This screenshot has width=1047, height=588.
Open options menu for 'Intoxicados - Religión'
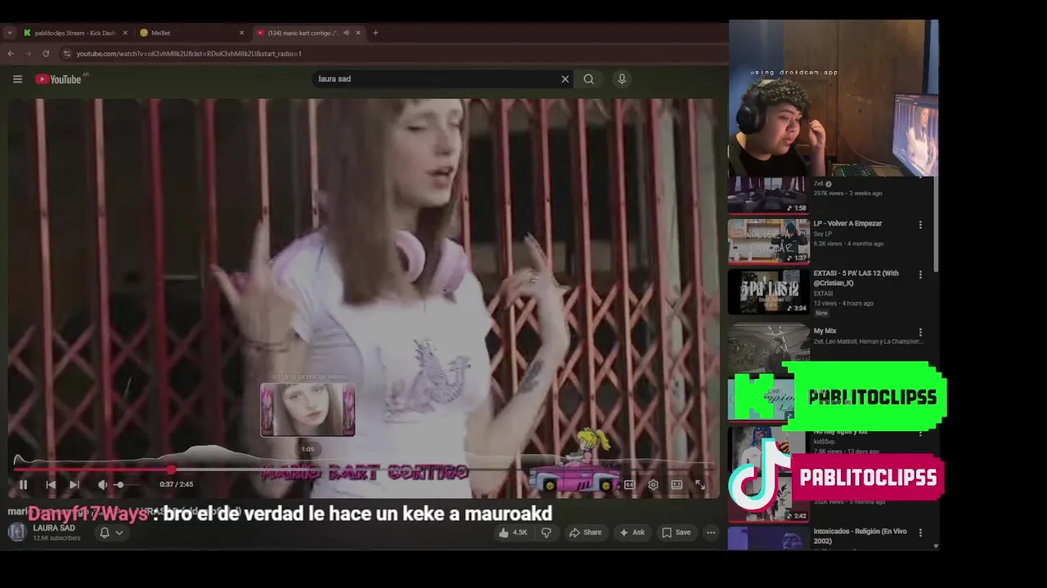pos(920,532)
